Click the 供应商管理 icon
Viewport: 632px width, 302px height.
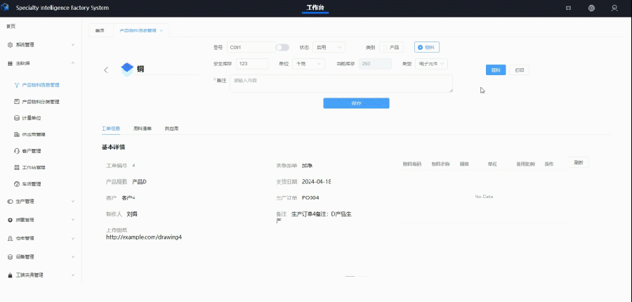(x=17, y=135)
